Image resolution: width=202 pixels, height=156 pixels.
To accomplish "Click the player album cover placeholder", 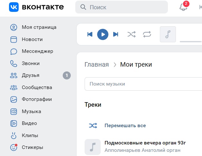I will (x=168, y=34).
